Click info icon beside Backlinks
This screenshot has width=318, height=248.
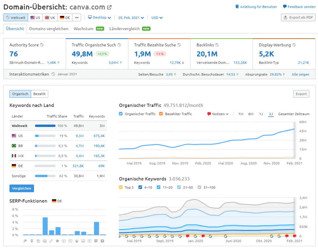[217, 45]
